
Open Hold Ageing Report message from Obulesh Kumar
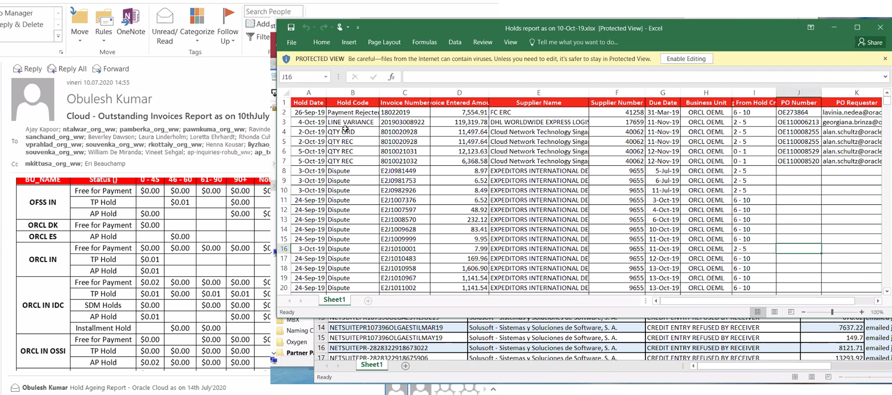click(x=119, y=387)
